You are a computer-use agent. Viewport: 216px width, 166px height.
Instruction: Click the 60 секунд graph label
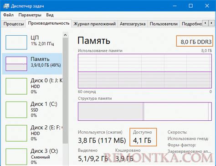(87, 91)
